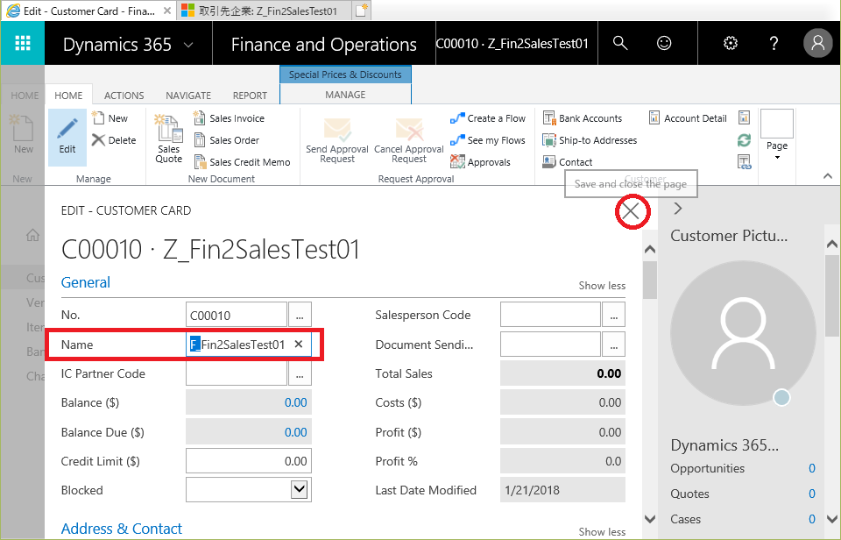Open See my Flows

tap(488, 140)
